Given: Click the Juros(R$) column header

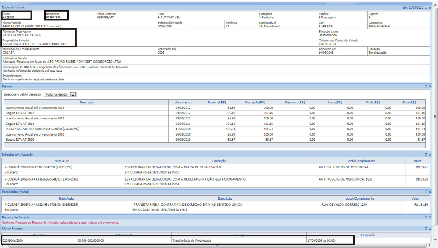Looking at the screenshot, I should pyautogui.click(x=335, y=102).
